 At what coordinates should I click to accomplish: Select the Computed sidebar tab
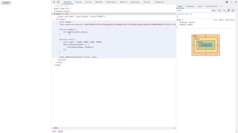190,6
